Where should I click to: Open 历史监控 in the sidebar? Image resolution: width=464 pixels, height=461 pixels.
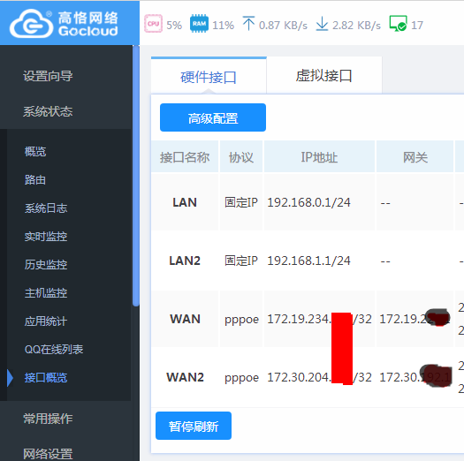(46, 265)
